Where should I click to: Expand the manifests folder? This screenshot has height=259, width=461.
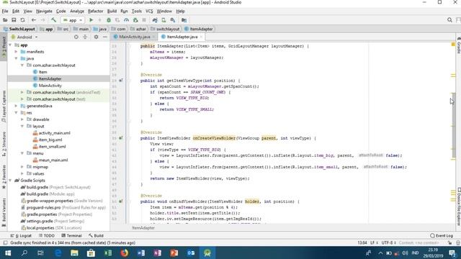[x=16, y=52]
